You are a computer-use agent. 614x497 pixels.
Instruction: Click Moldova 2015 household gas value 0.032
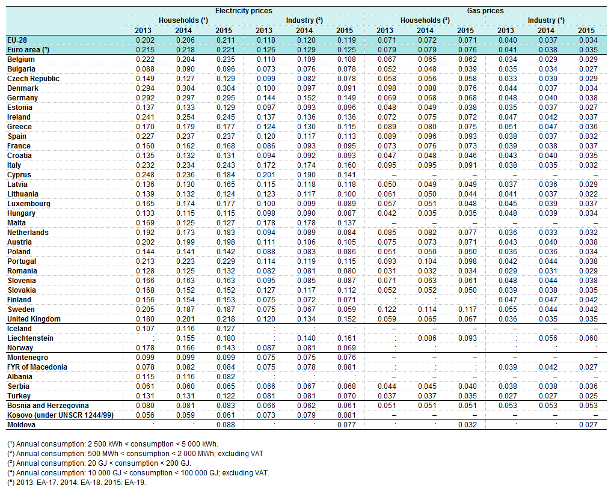[x=467, y=425]
